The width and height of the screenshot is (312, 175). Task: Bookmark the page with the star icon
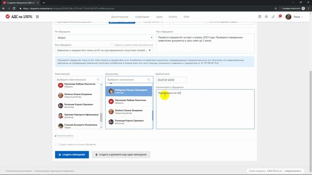275,9
